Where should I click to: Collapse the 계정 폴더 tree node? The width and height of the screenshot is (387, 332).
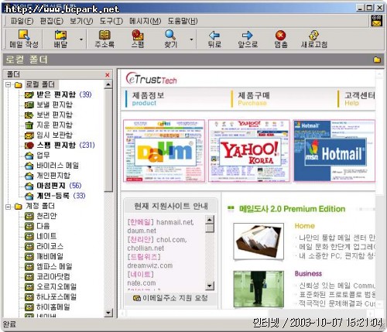point(9,207)
